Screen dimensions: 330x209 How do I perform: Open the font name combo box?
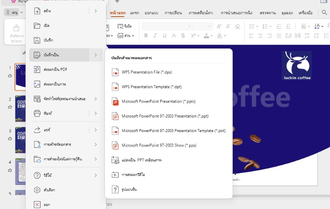tap(167, 26)
